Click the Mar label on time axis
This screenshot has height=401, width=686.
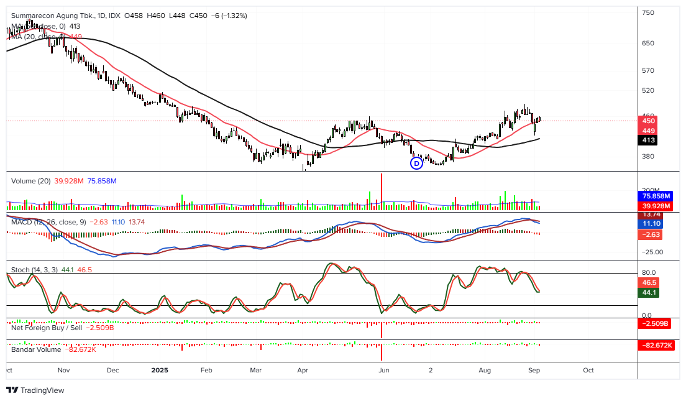coord(255,370)
